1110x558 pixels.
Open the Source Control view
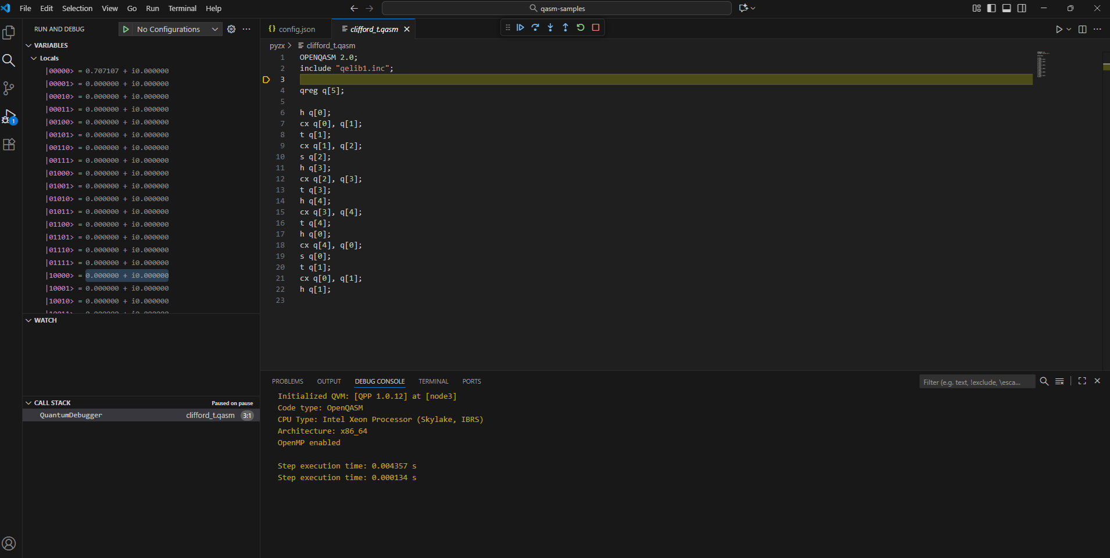point(9,88)
